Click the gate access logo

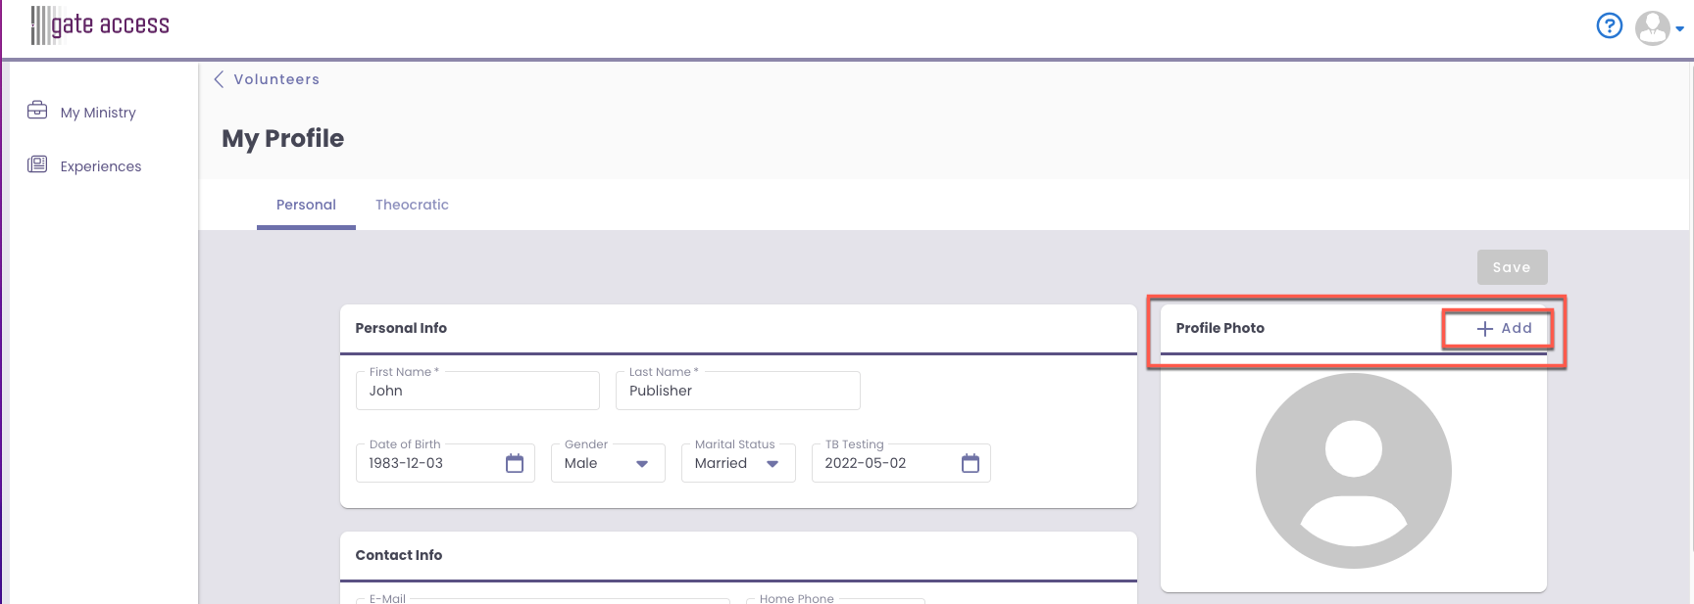[100, 24]
